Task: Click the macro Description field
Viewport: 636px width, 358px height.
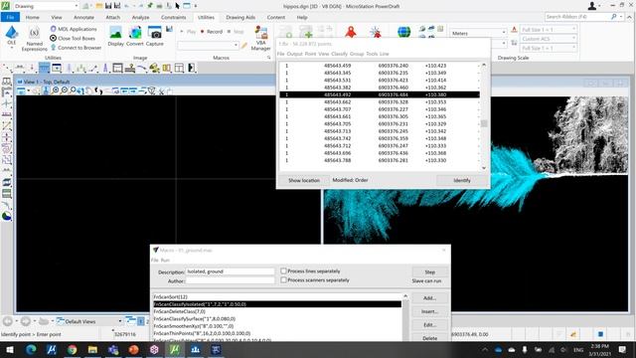Action: tap(230, 271)
